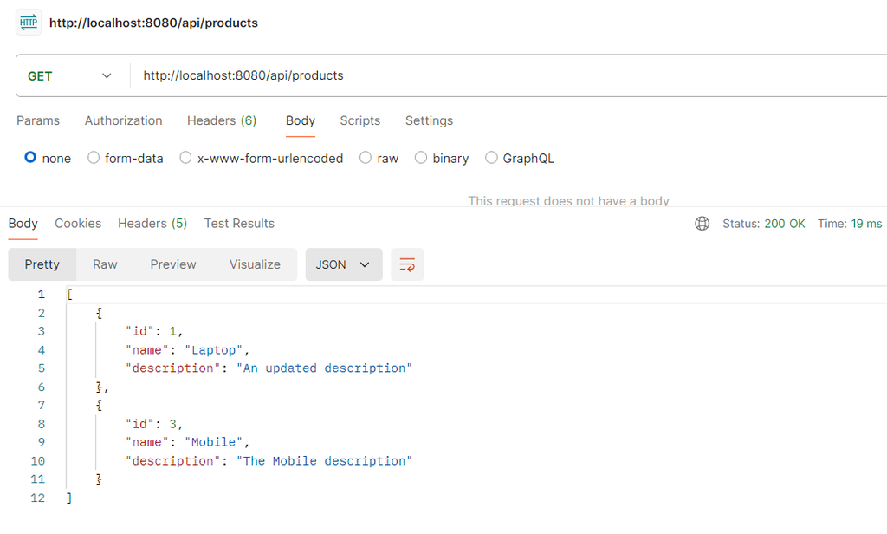Image resolution: width=887 pixels, height=534 pixels.
Task: Show the Visualize response view
Action: [x=255, y=264]
